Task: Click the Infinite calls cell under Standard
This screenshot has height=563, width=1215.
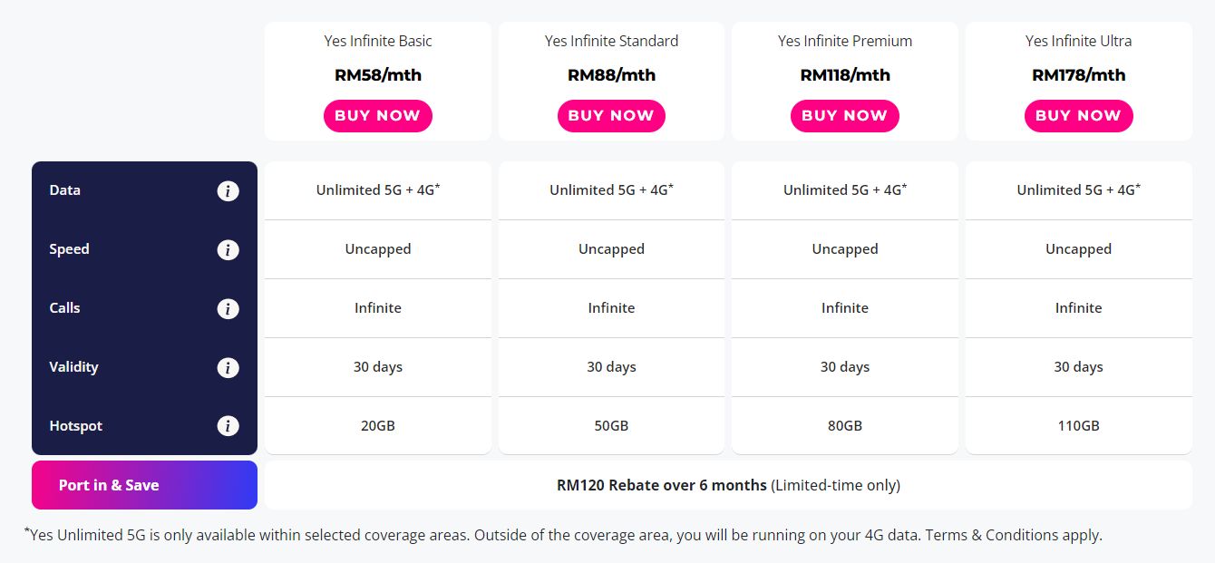Action: click(x=611, y=308)
